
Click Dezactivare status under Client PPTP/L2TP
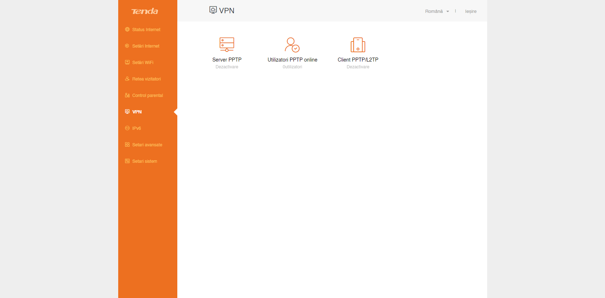click(x=358, y=67)
